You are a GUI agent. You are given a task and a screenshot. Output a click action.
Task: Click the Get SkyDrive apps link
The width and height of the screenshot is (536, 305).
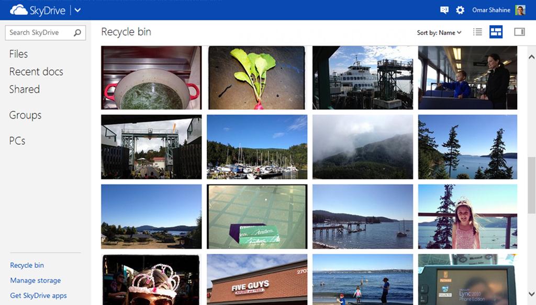pos(38,296)
